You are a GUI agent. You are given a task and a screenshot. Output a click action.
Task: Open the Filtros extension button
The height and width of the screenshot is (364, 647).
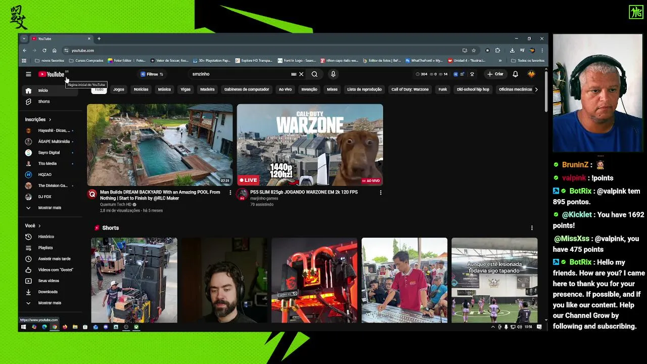point(152,74)
